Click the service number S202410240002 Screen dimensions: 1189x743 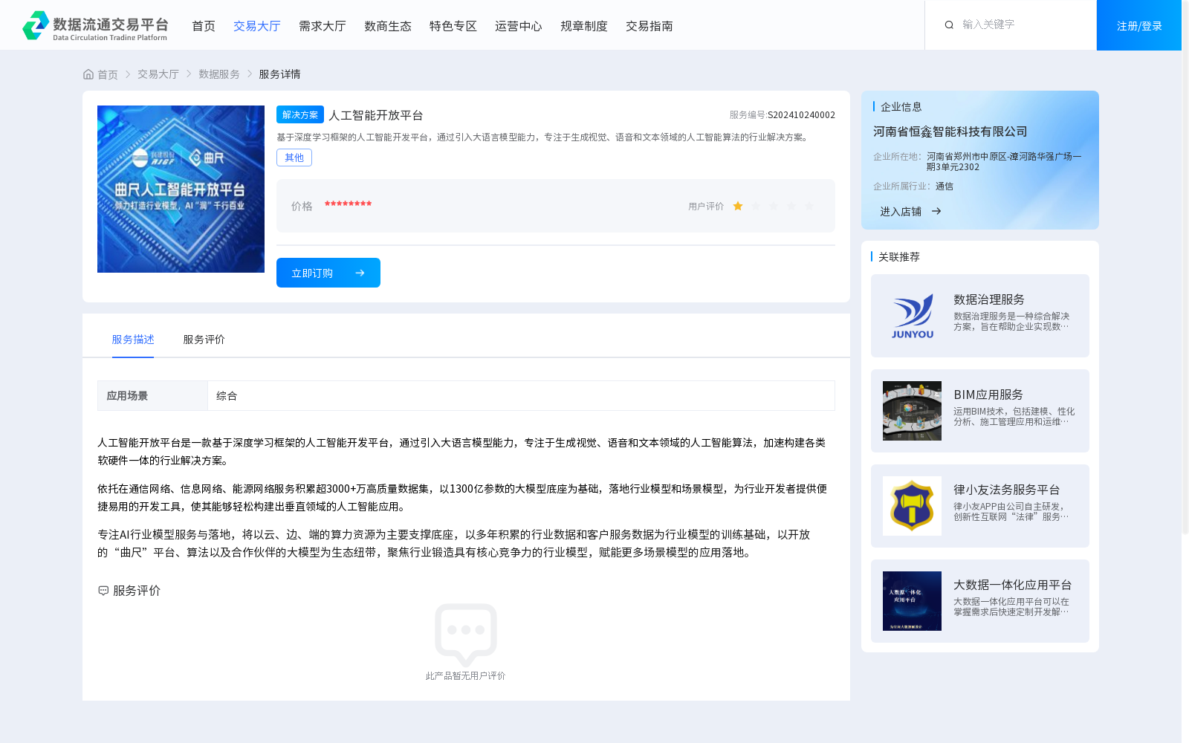click(x=801, y=115)
